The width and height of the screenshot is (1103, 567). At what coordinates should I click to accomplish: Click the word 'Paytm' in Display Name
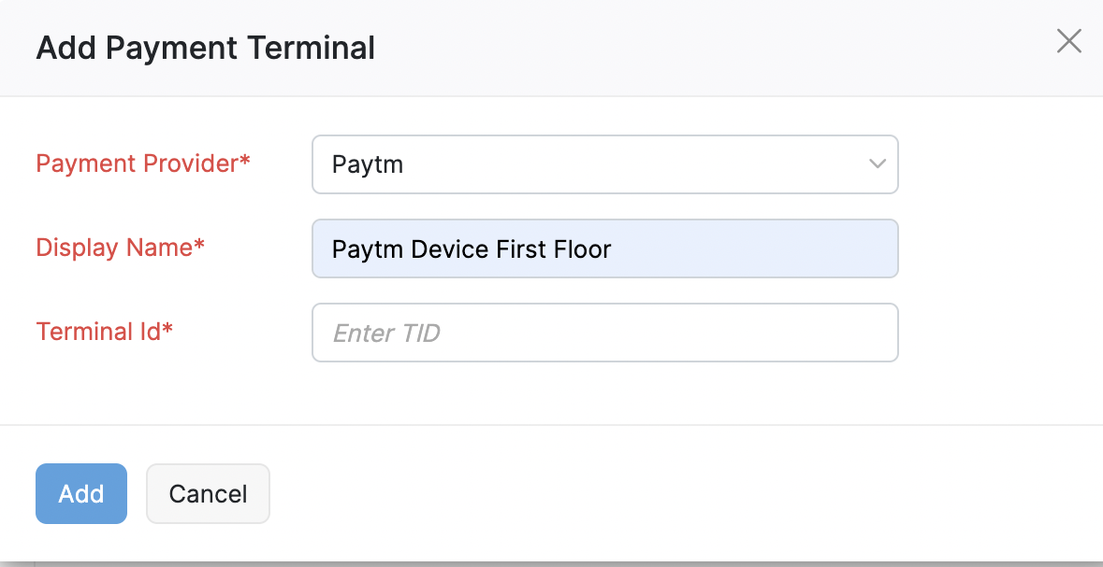[x=360, y=249]
